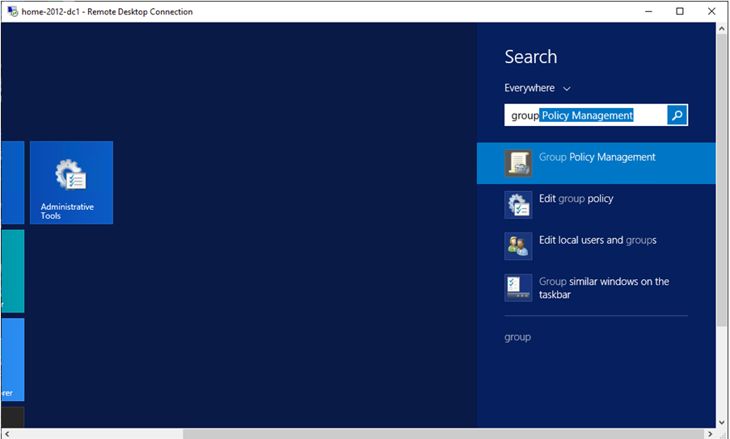Click the horizontal scrollbar thumb

click(444, 433)
